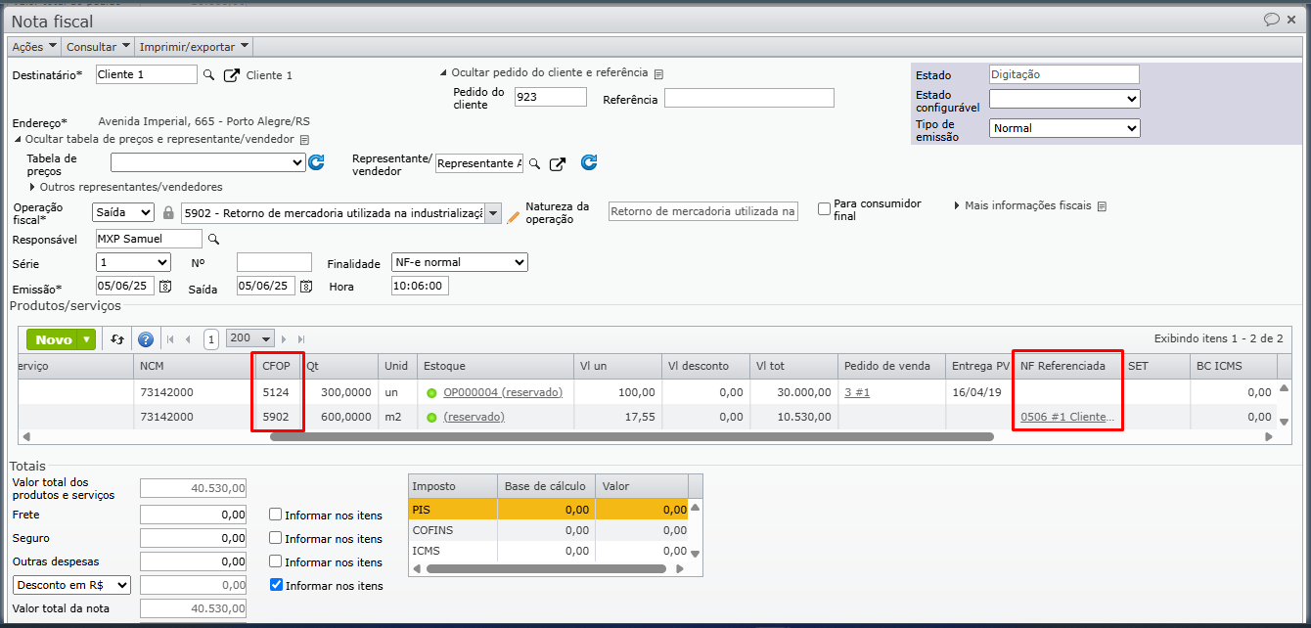1311x628 pixels.
Task: Click the green Novo button
Action: [54, 339]
